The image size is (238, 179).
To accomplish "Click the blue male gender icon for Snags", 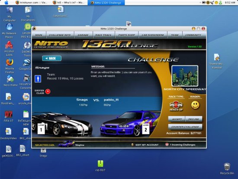I will [38, 79].
